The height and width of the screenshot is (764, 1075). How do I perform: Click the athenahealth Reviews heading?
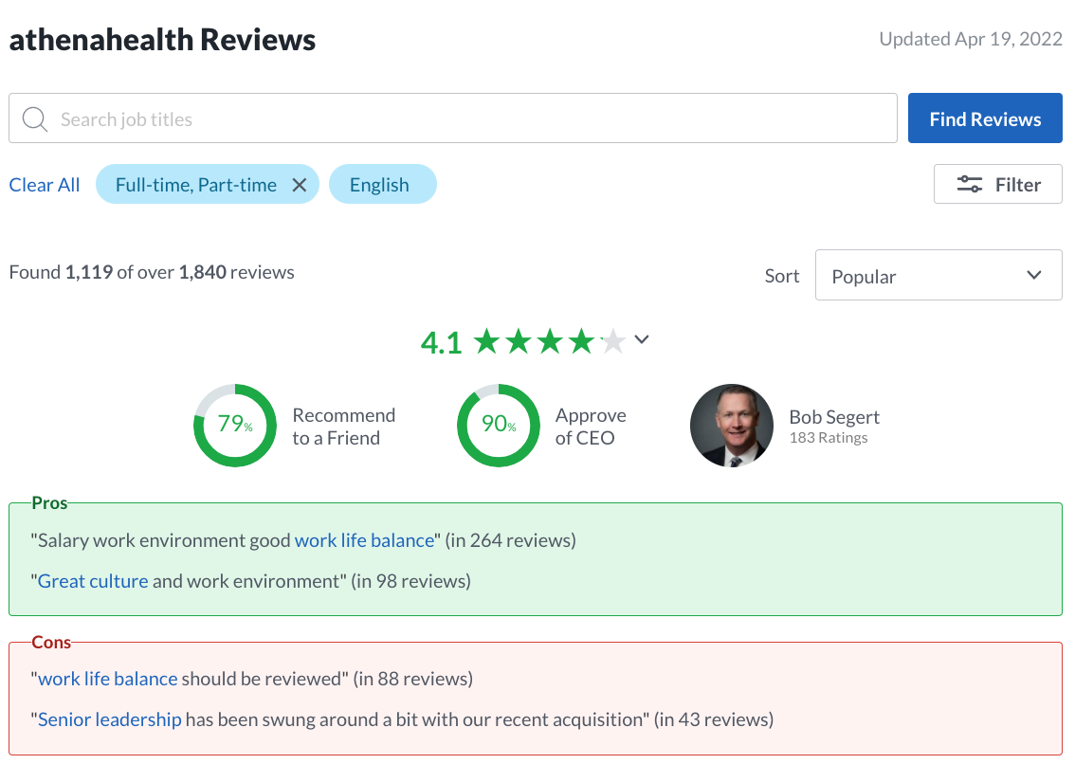click(162, 40)
